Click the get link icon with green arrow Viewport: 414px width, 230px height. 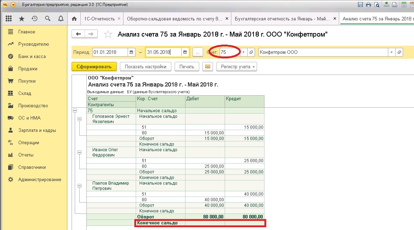pos(386,5)
